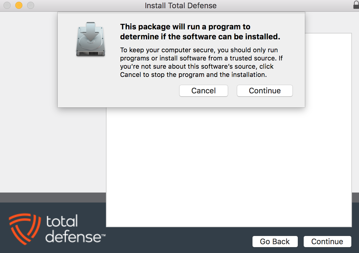This screenshot has height=253, width=359.
Task: Choose Continue in the security warning dialog
Action: pyautogui.click(x=265, y=91)
